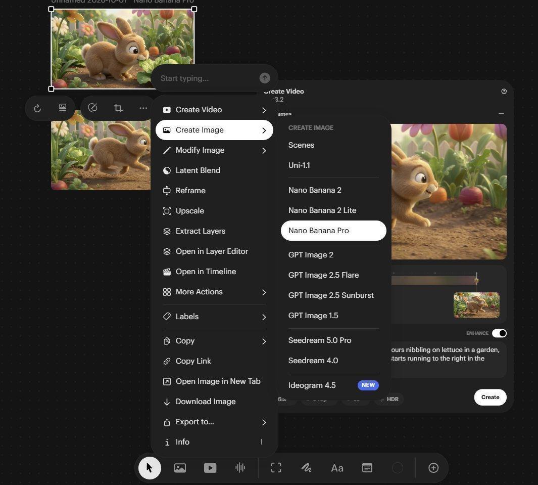Click the edit pencil circle icon
This screenshot has height=485, width=538.
click(92, 108)
